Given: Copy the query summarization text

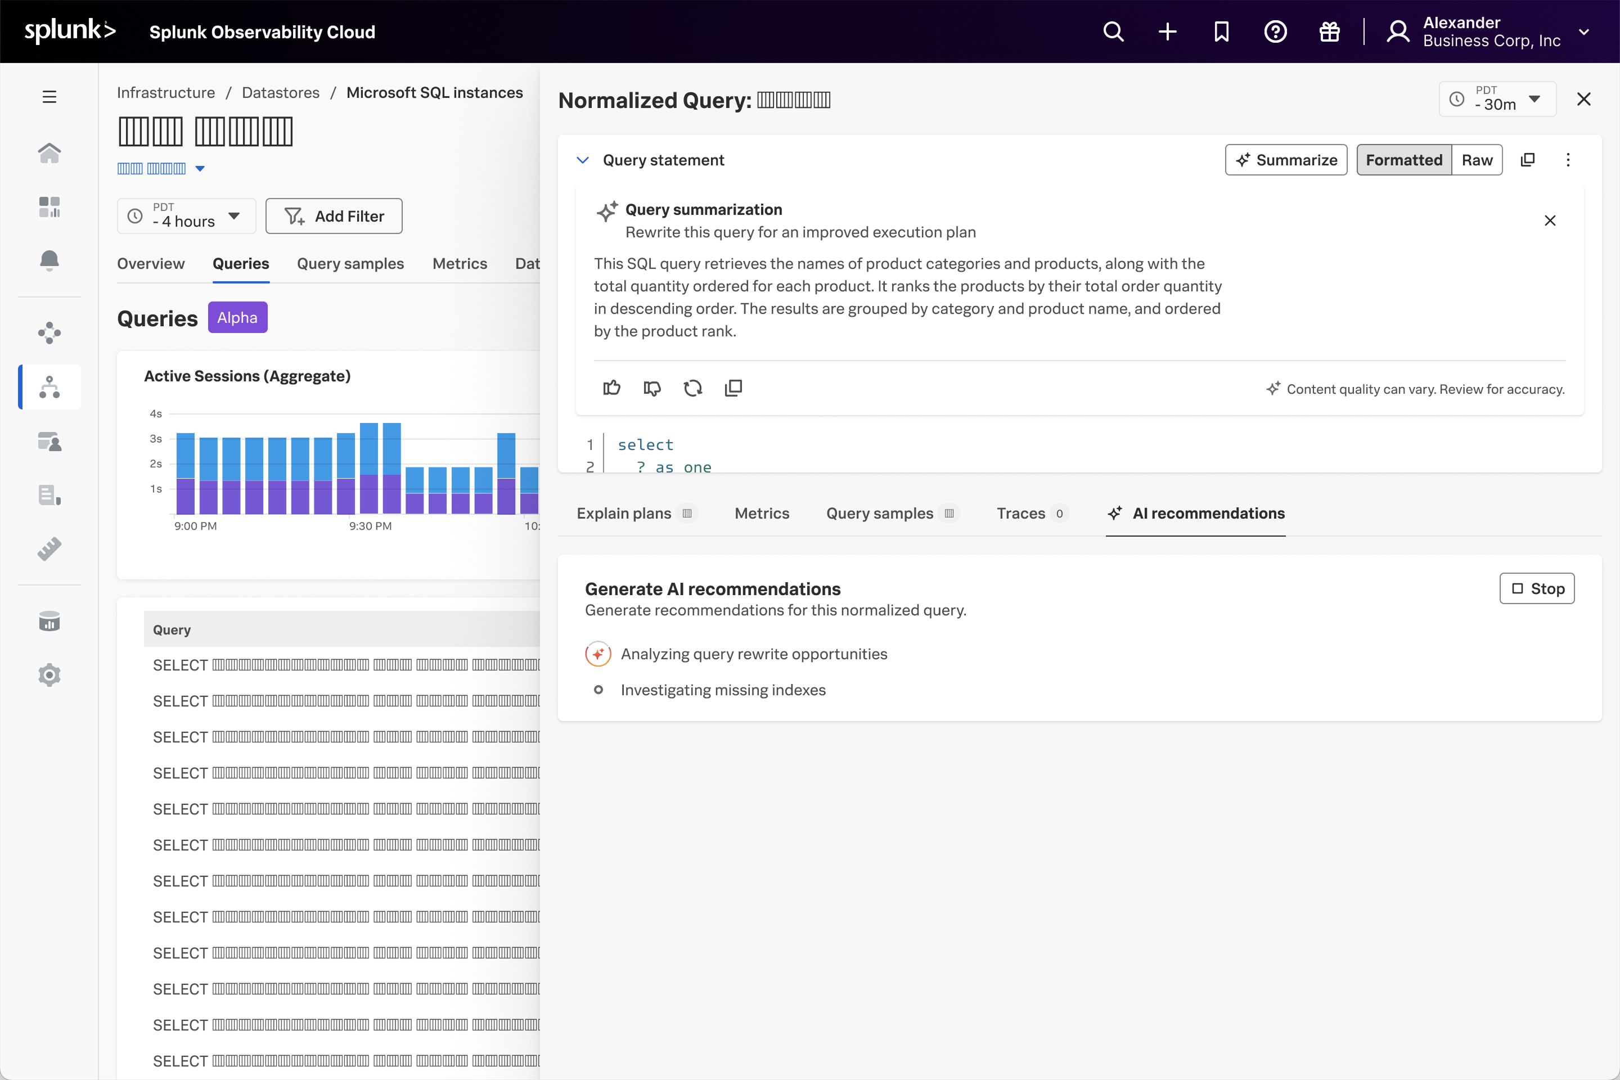Looking at the screenshot, I should click(x=733, y=388).
